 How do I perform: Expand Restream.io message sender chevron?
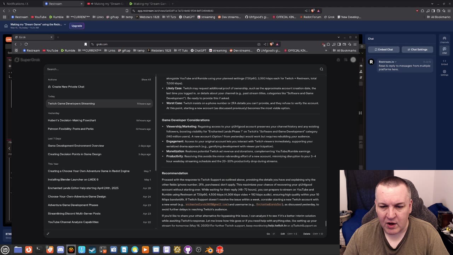pos(396,62)
